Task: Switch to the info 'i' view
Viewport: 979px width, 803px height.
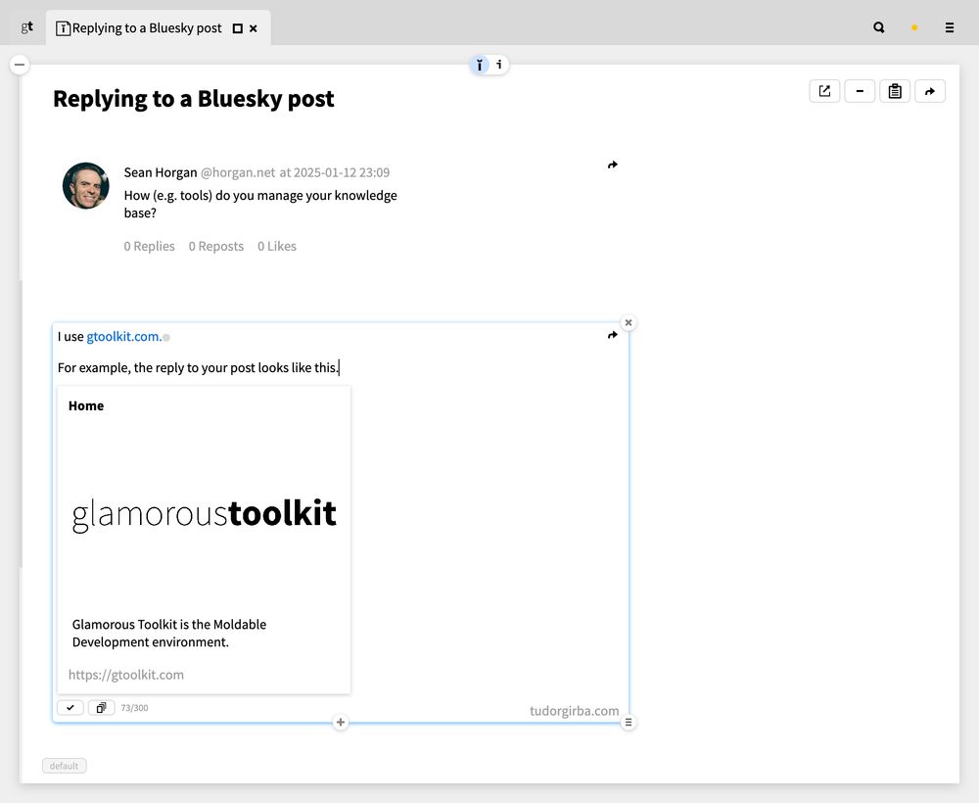Action: pos(499,65)
